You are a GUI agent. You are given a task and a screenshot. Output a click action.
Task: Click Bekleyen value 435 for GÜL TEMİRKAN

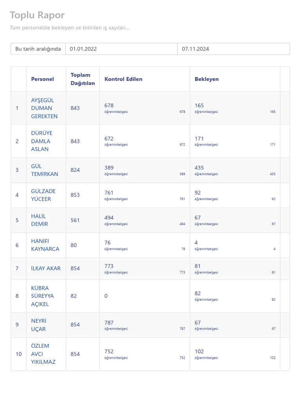[x=199, y=168]
